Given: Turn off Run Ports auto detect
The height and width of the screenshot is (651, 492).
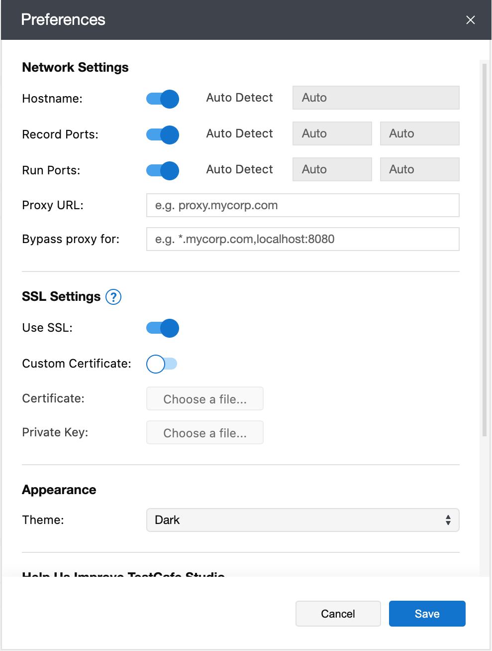Looking at the screenshot, I should [163, 170].
